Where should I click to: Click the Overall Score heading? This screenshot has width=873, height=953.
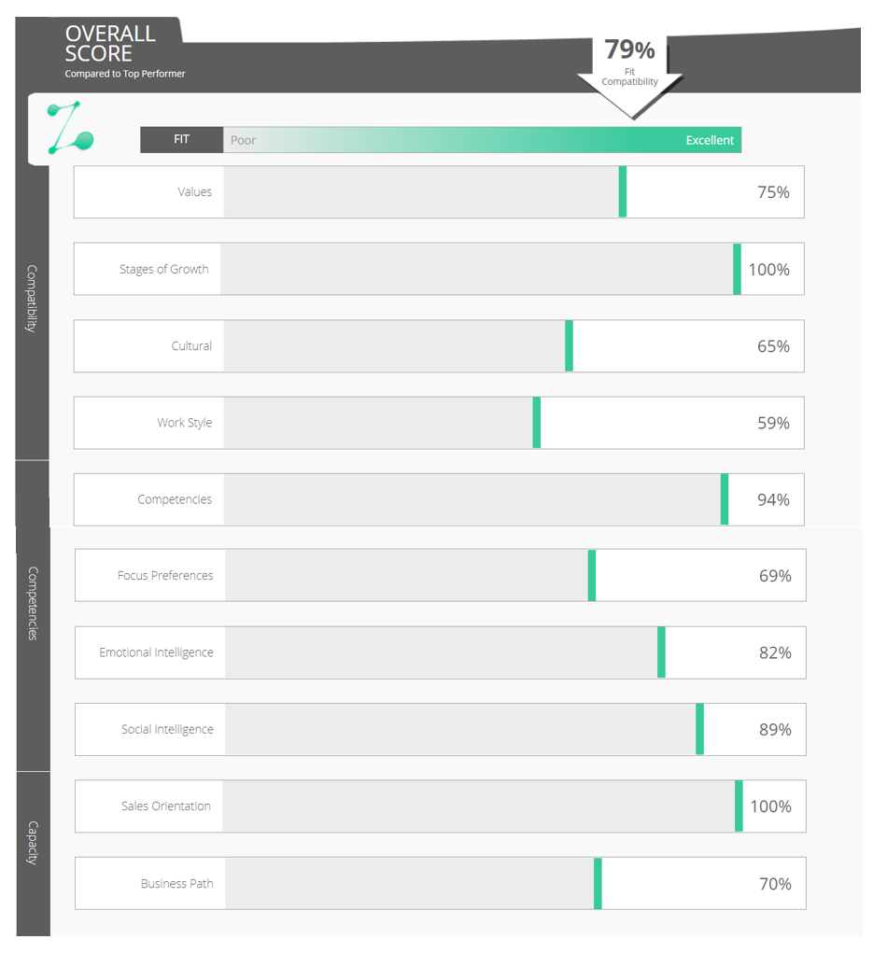[x=110, y=44]
